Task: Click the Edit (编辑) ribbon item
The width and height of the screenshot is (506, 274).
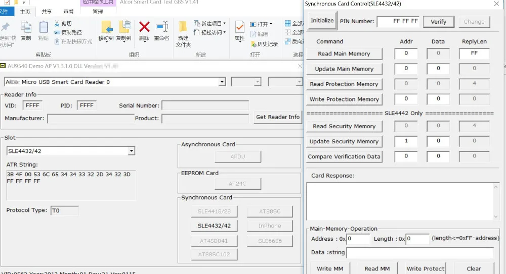Action: click(259, 34)
